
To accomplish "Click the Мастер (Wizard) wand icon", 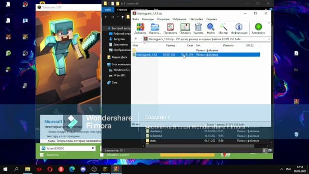I will point(223,29).
